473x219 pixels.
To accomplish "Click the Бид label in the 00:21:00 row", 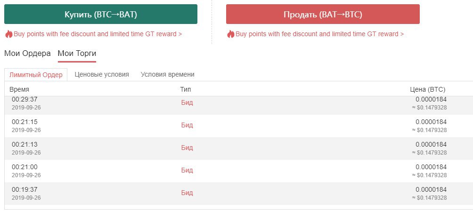I will [187, 170].
